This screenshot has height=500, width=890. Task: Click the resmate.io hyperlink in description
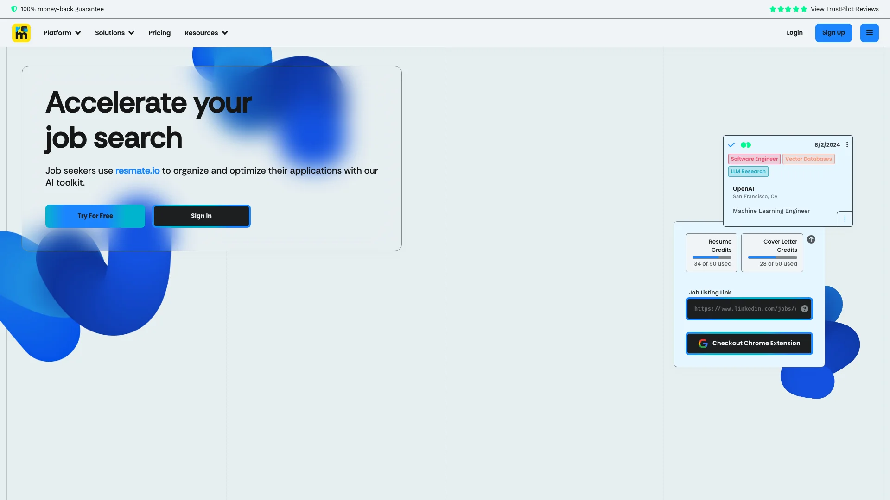137,170
